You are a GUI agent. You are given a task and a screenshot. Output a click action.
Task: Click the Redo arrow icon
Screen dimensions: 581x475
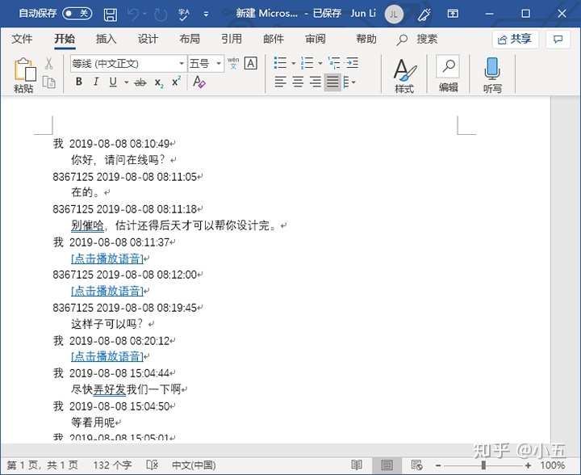point(161,15)
